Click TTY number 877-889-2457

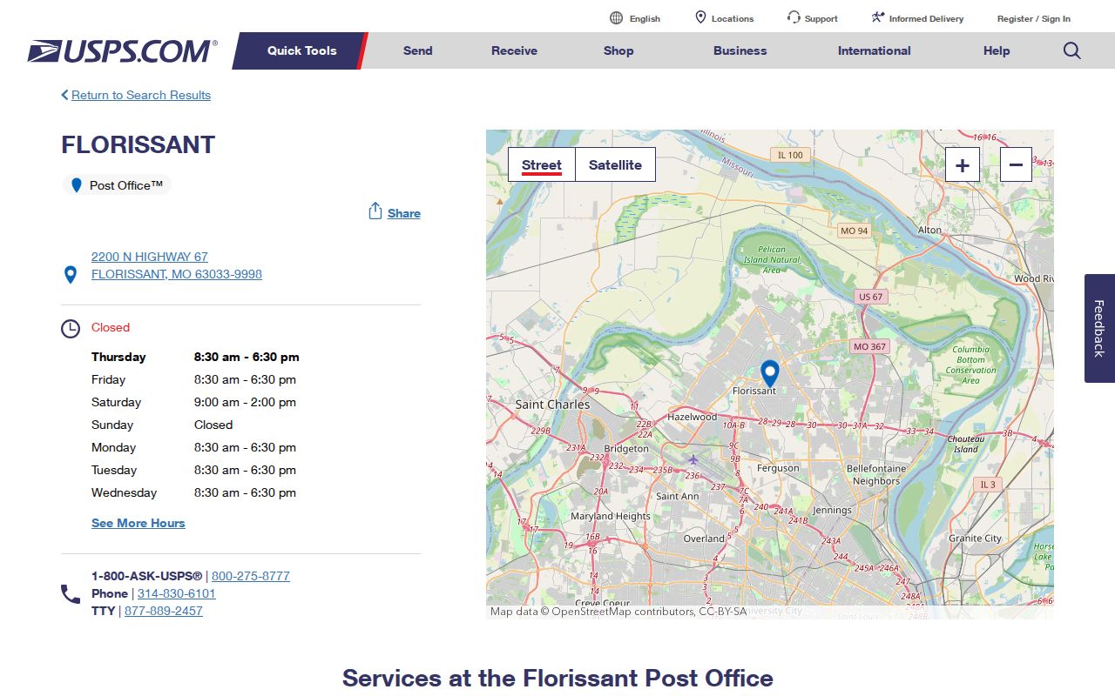(164, 611)
